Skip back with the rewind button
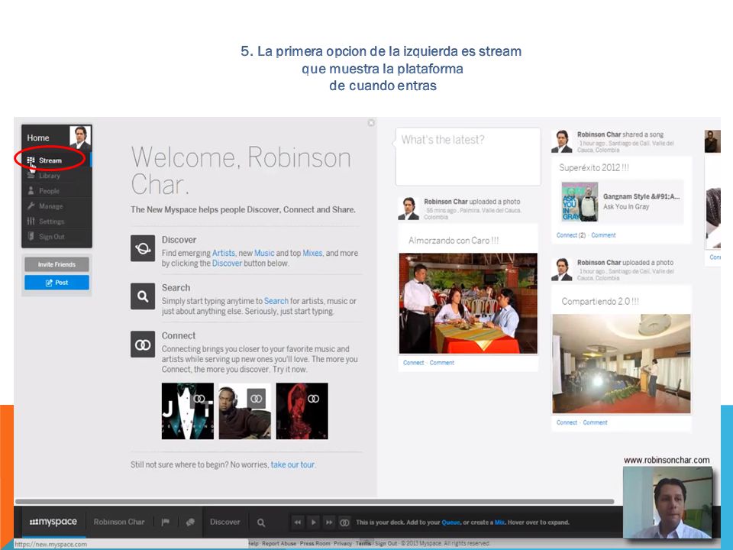The height and width of the screenshot is (550, 733). (298, 522)
